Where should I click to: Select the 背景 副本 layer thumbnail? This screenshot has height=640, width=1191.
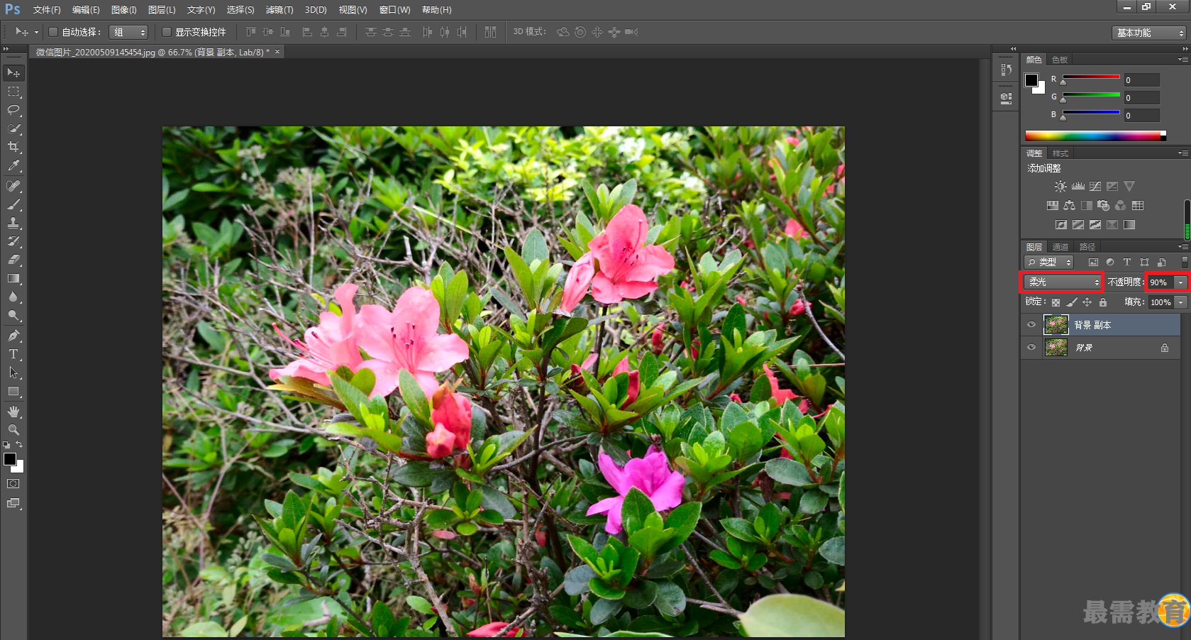[1056, 325]
